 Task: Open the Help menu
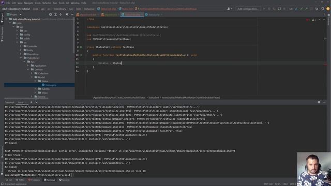[84, 3]
